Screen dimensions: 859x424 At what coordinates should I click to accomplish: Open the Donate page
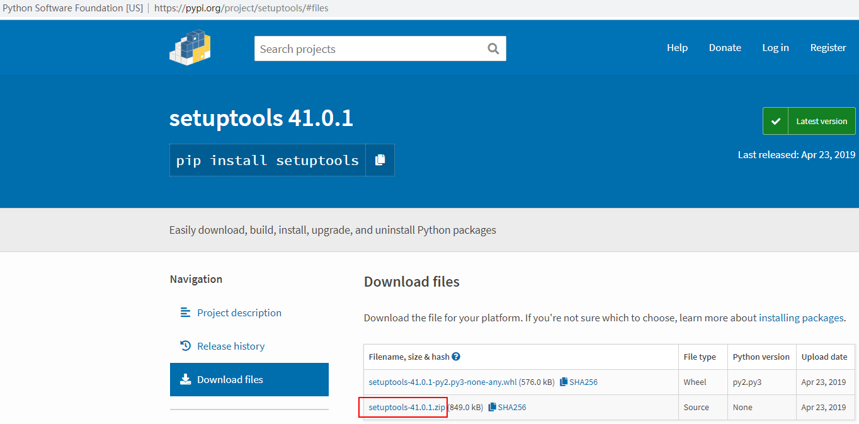tap(725, 48)
